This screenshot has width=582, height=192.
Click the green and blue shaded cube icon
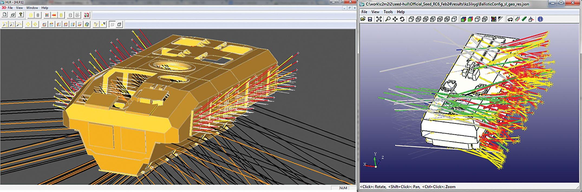pyautogui.click(x=463, y=19)
